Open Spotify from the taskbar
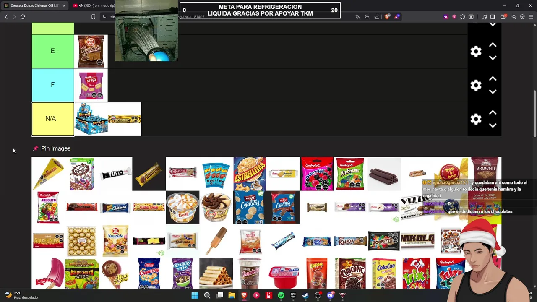The image size is (537, 302). point(281,295)
